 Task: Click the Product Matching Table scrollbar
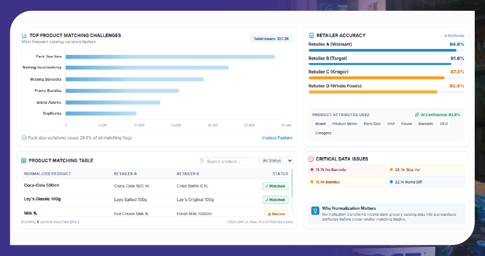click(292, 183)
